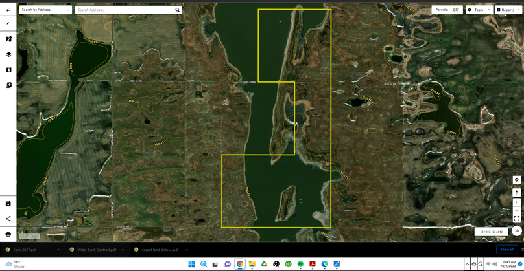Click the magnifier in the address bar
This screenshot has width=524, height=271.
coord(178,10)
